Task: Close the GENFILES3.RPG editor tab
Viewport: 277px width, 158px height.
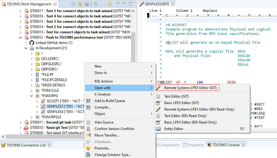Action: click(173, 4)
